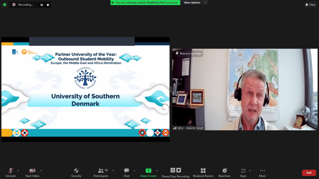
Task: Open the Participants panel
Action: [101, 171]
